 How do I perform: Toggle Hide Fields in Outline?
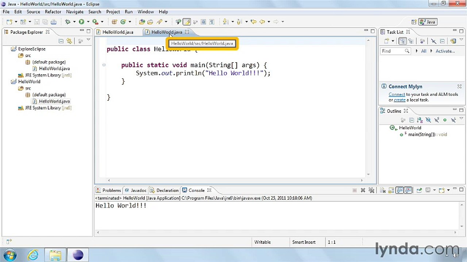tap(428, 120)
